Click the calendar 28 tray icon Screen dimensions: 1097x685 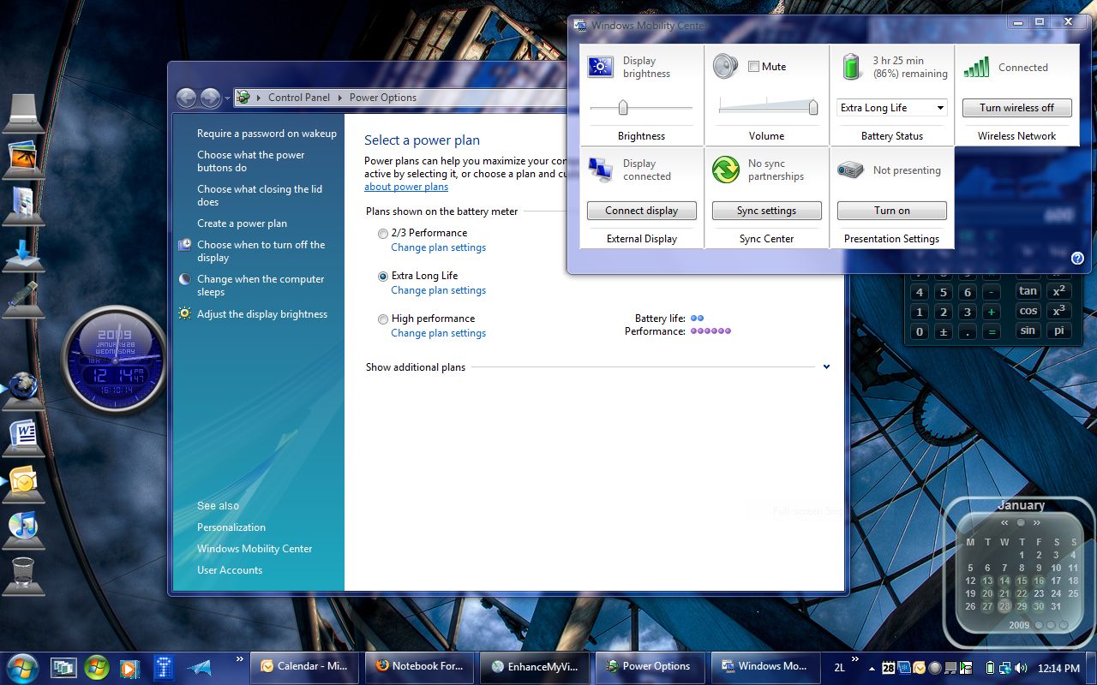click(x=889, y=667)
